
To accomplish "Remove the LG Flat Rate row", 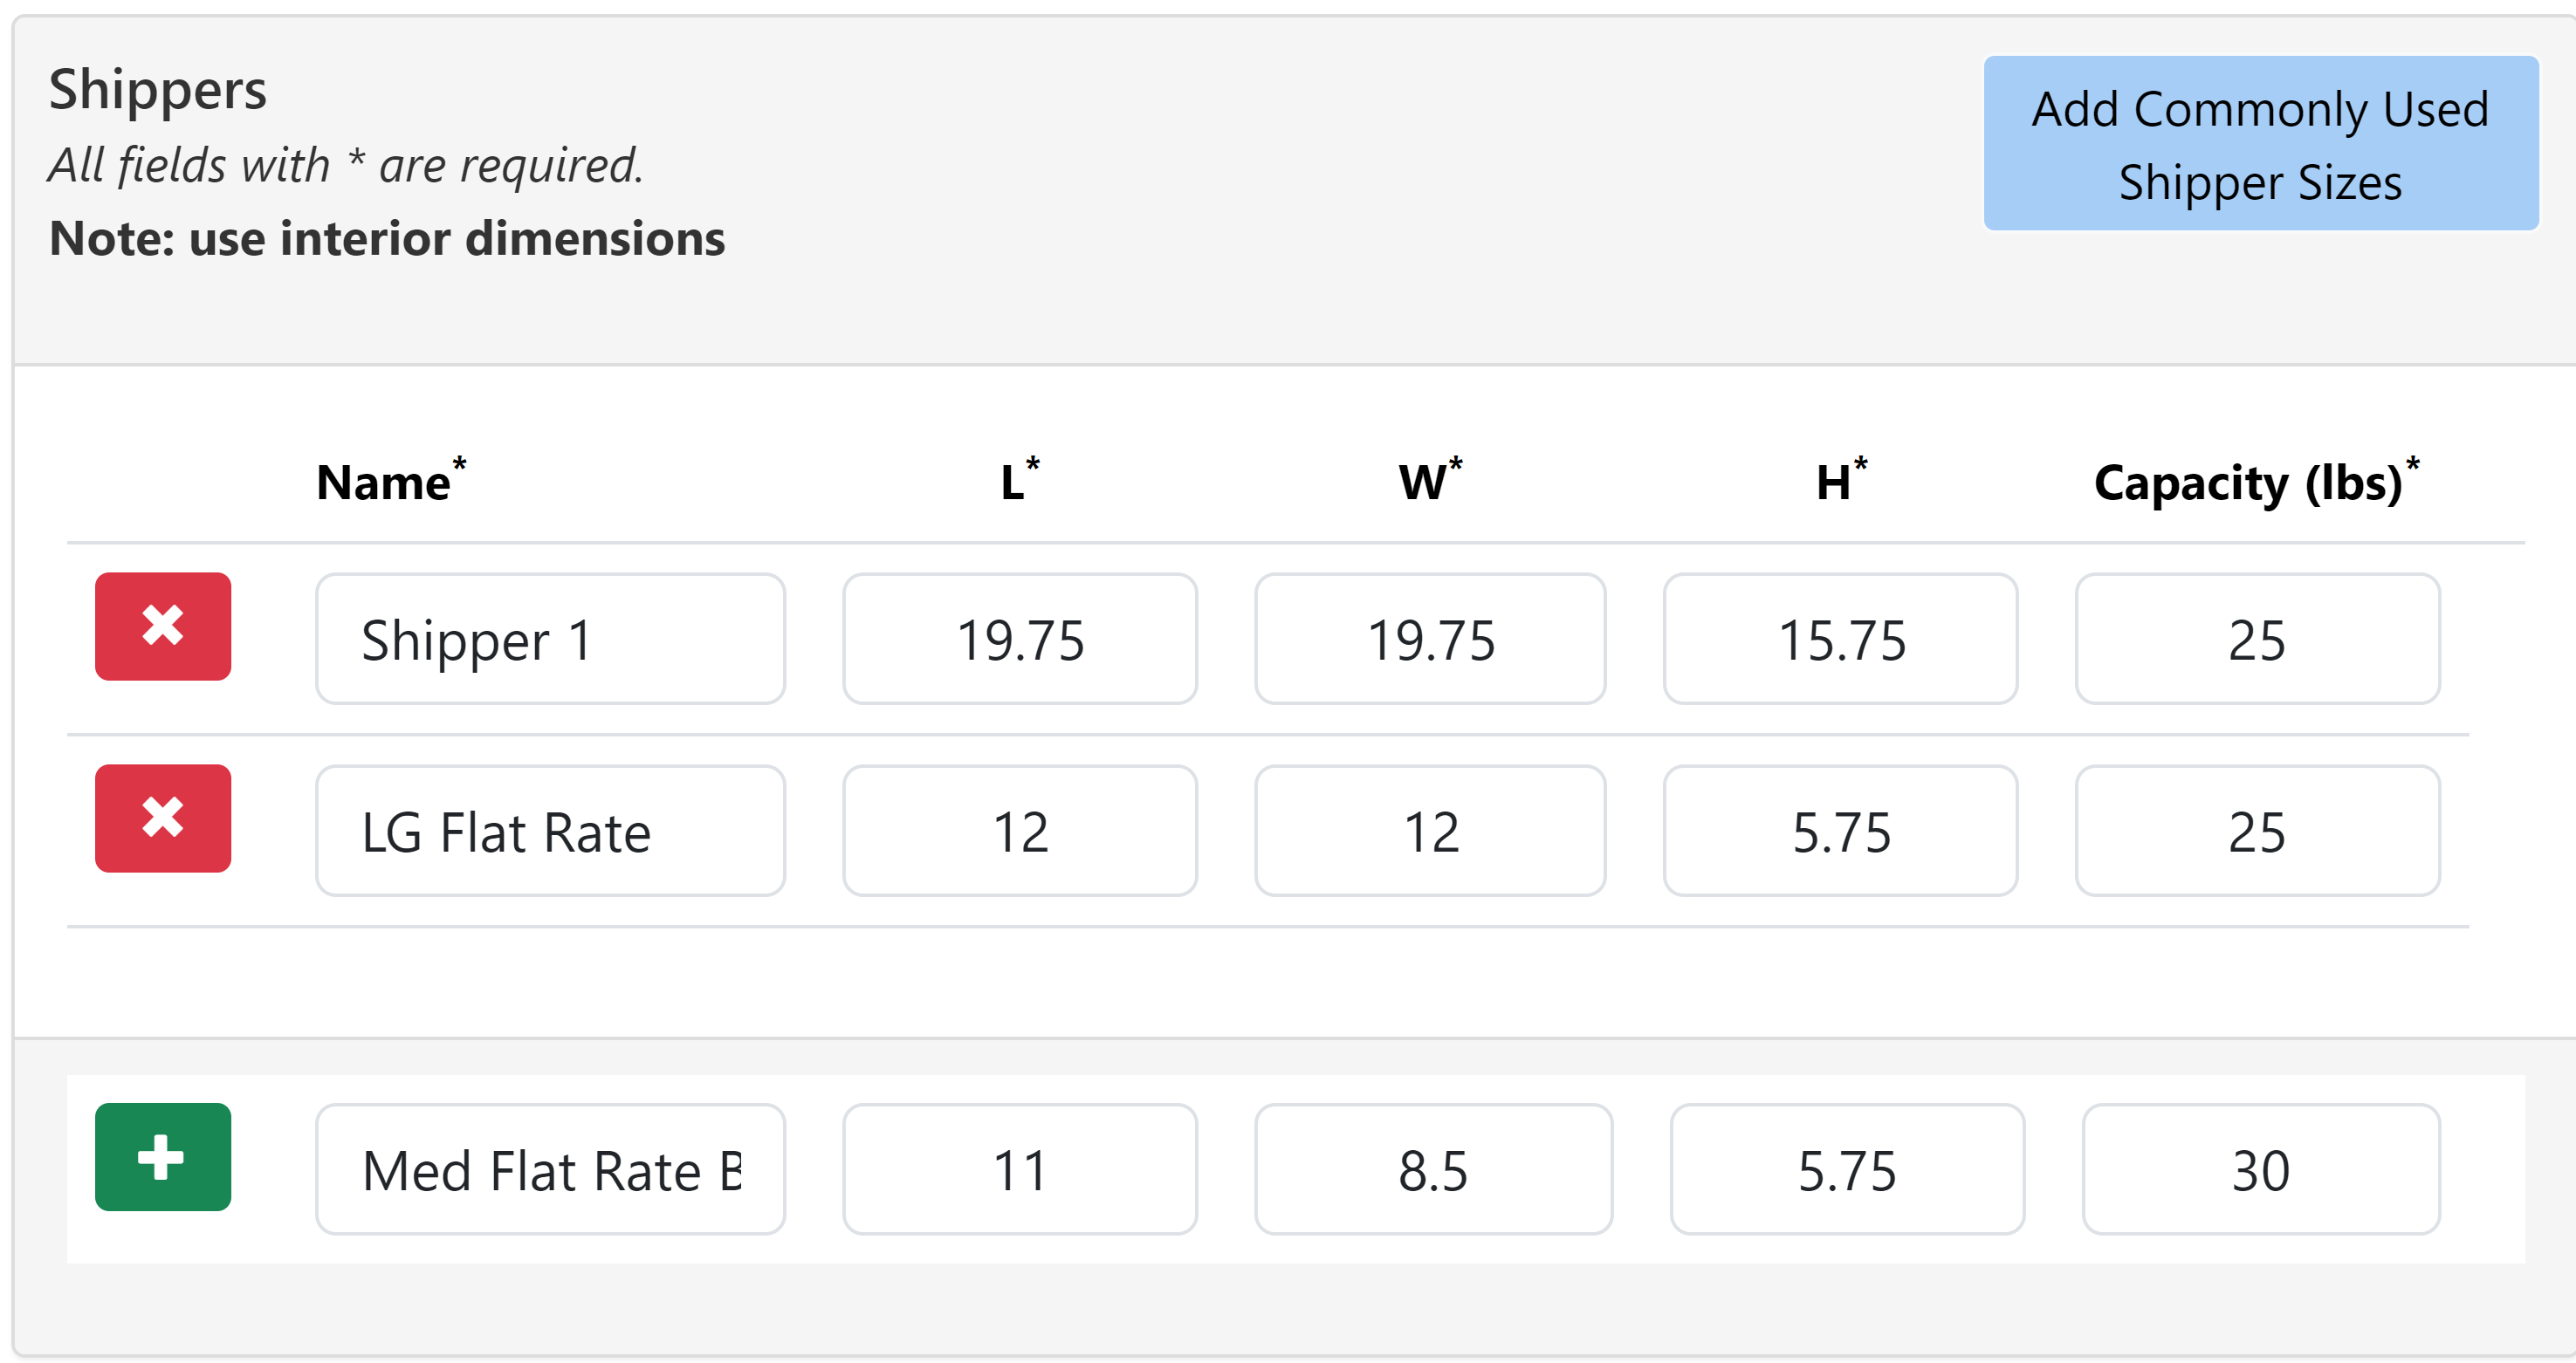I will click(x=163, y=818).
